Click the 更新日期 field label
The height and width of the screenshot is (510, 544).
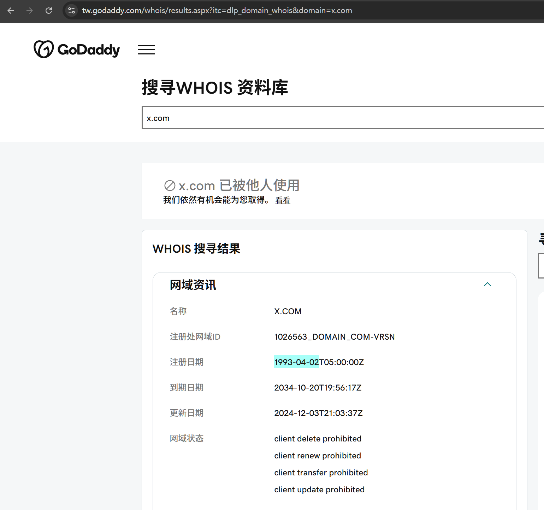click(187, 413)
